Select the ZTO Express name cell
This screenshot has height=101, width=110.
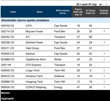(x=33, y=65)
